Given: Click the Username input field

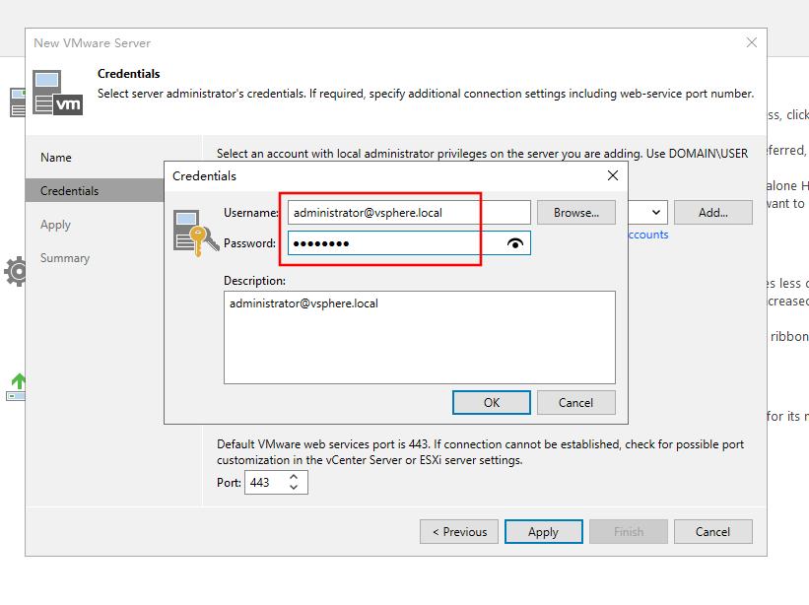Looking at the screenshot, I should [409, 213].
